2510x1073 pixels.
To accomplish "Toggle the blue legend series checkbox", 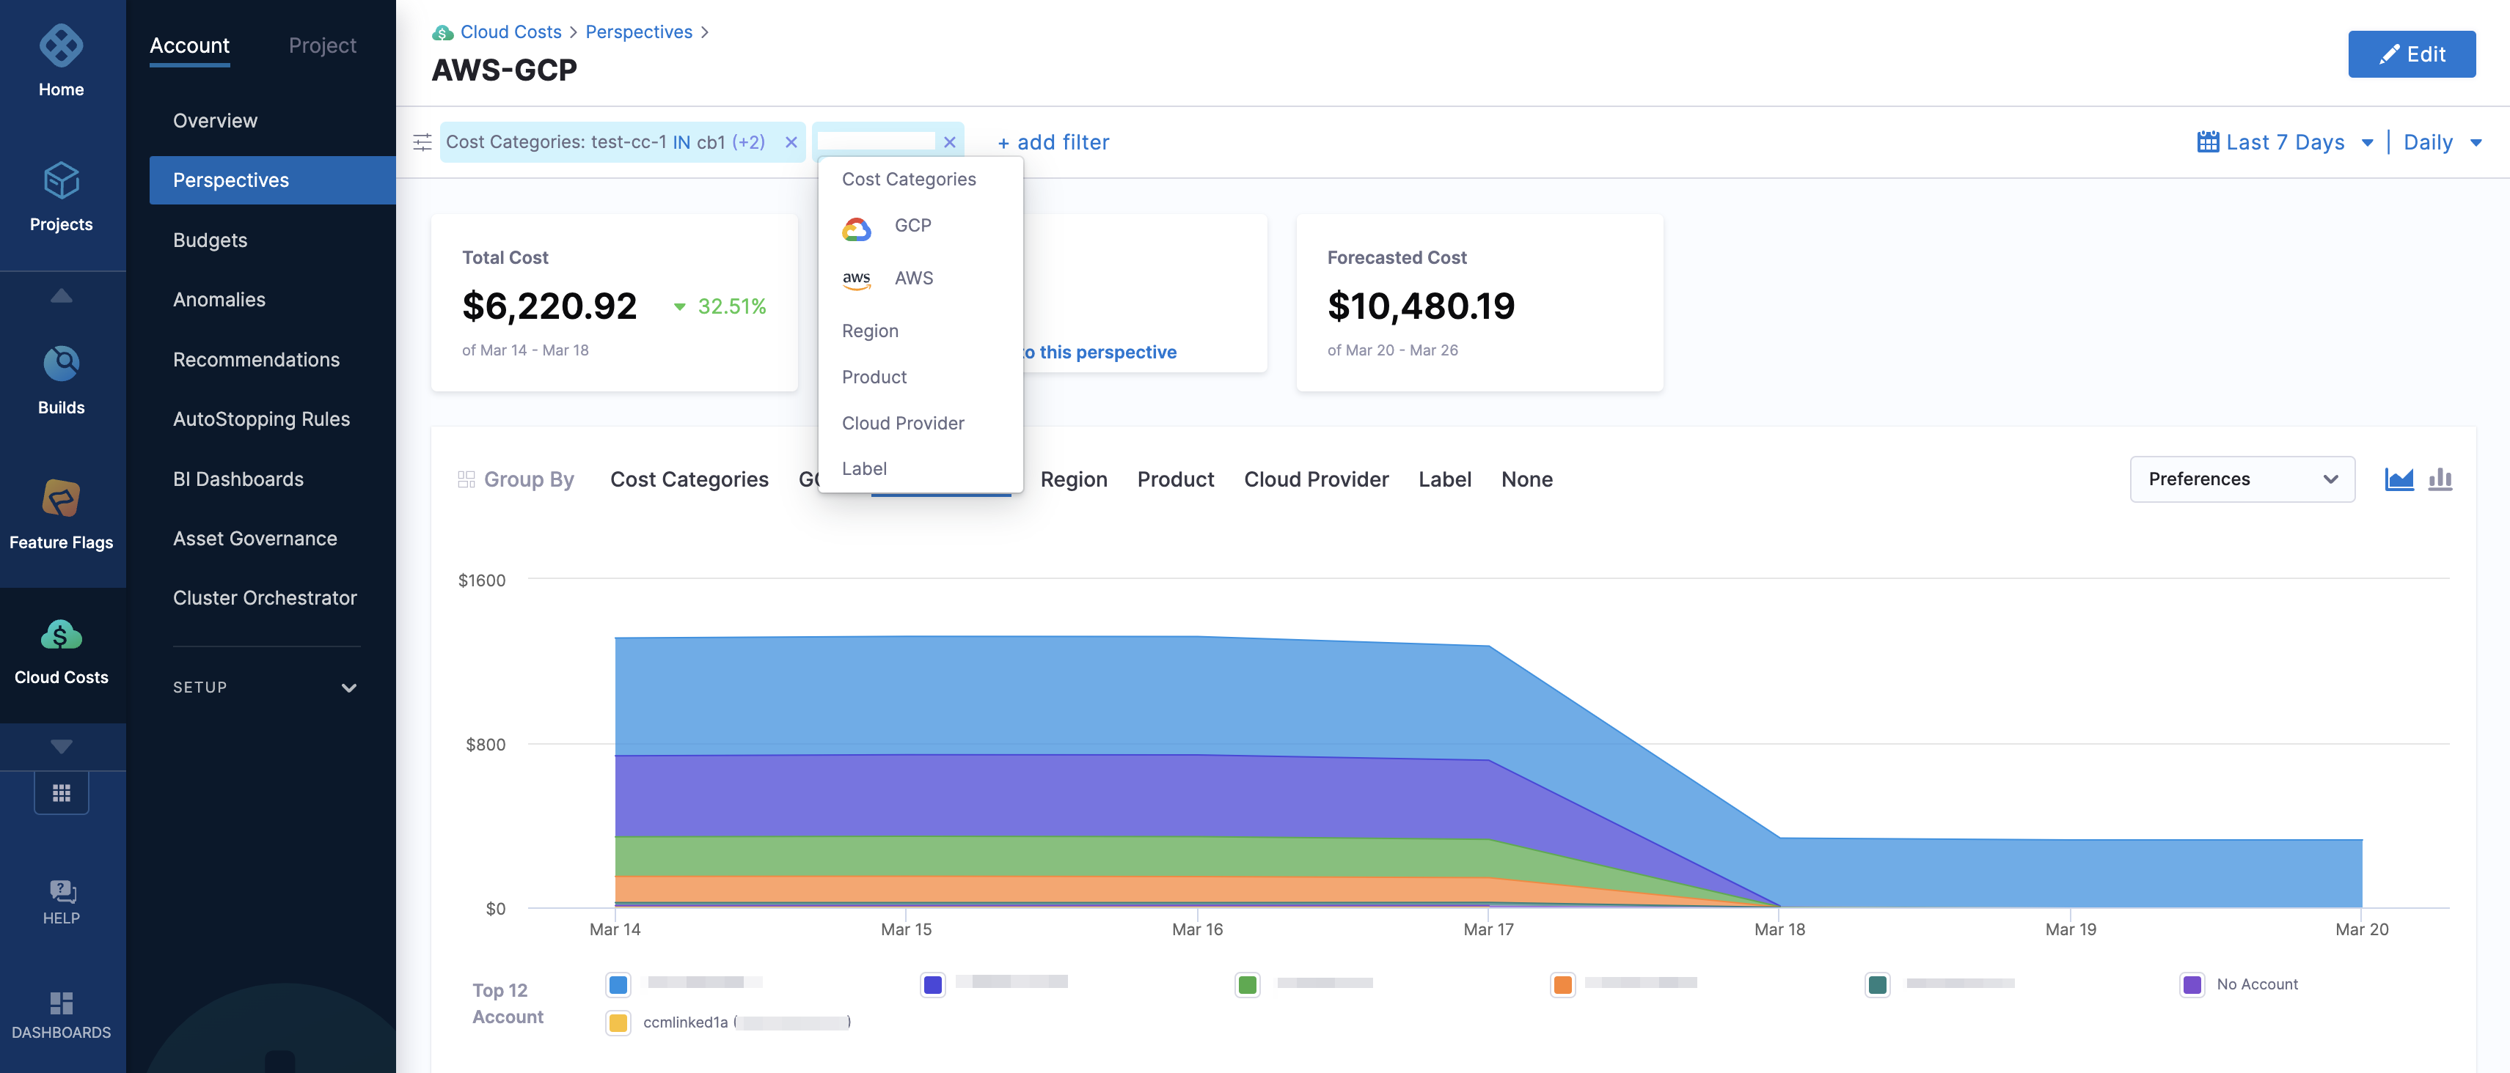I will tap(618, 984).
